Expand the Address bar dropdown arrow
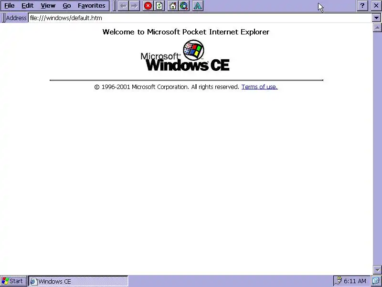The width and height of the screenshot is (382, 287). (x=376, y=18)
